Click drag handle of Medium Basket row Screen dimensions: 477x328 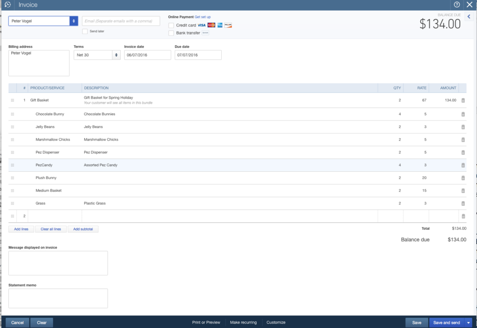click(13, 191)
